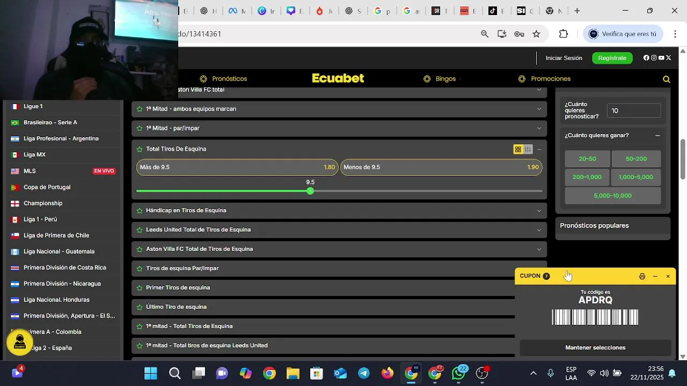This screenshot has height=386, width=687.
Task: Click the browser page vertical scrollbar
Action: pos(683,159)
